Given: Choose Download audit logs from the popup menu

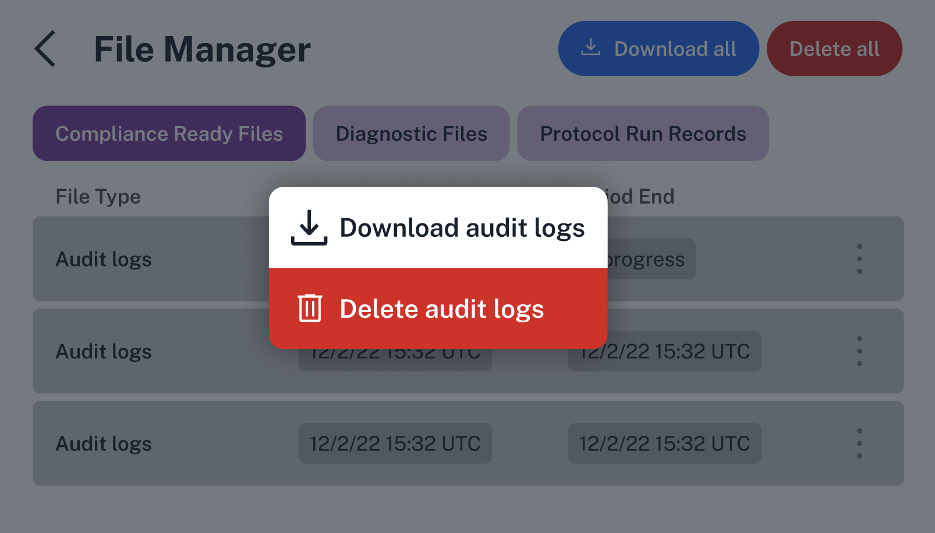Looking at the screenshot, I should click(438, 228).
